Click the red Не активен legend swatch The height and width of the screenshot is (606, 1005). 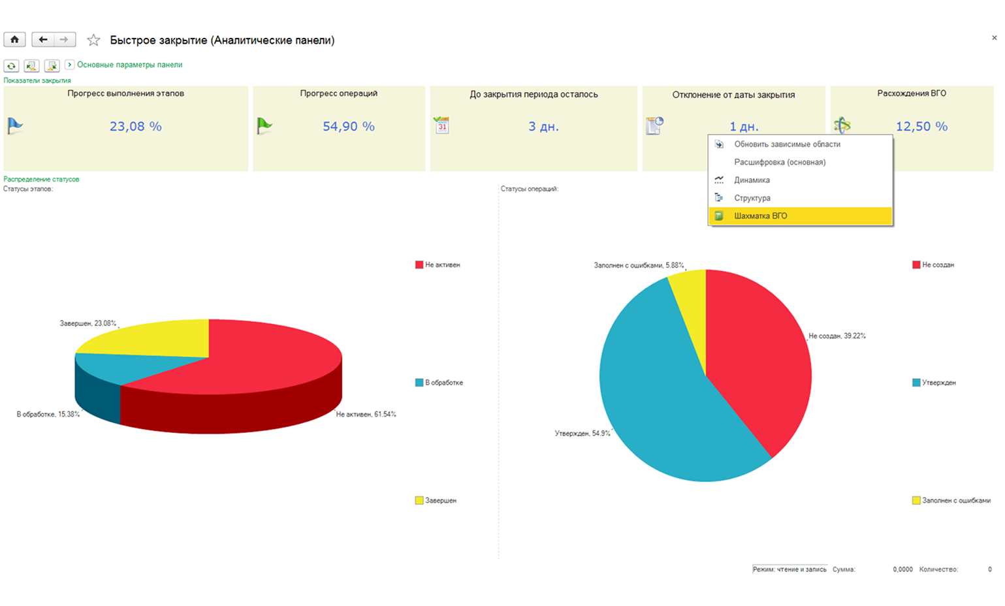(419, 264)
